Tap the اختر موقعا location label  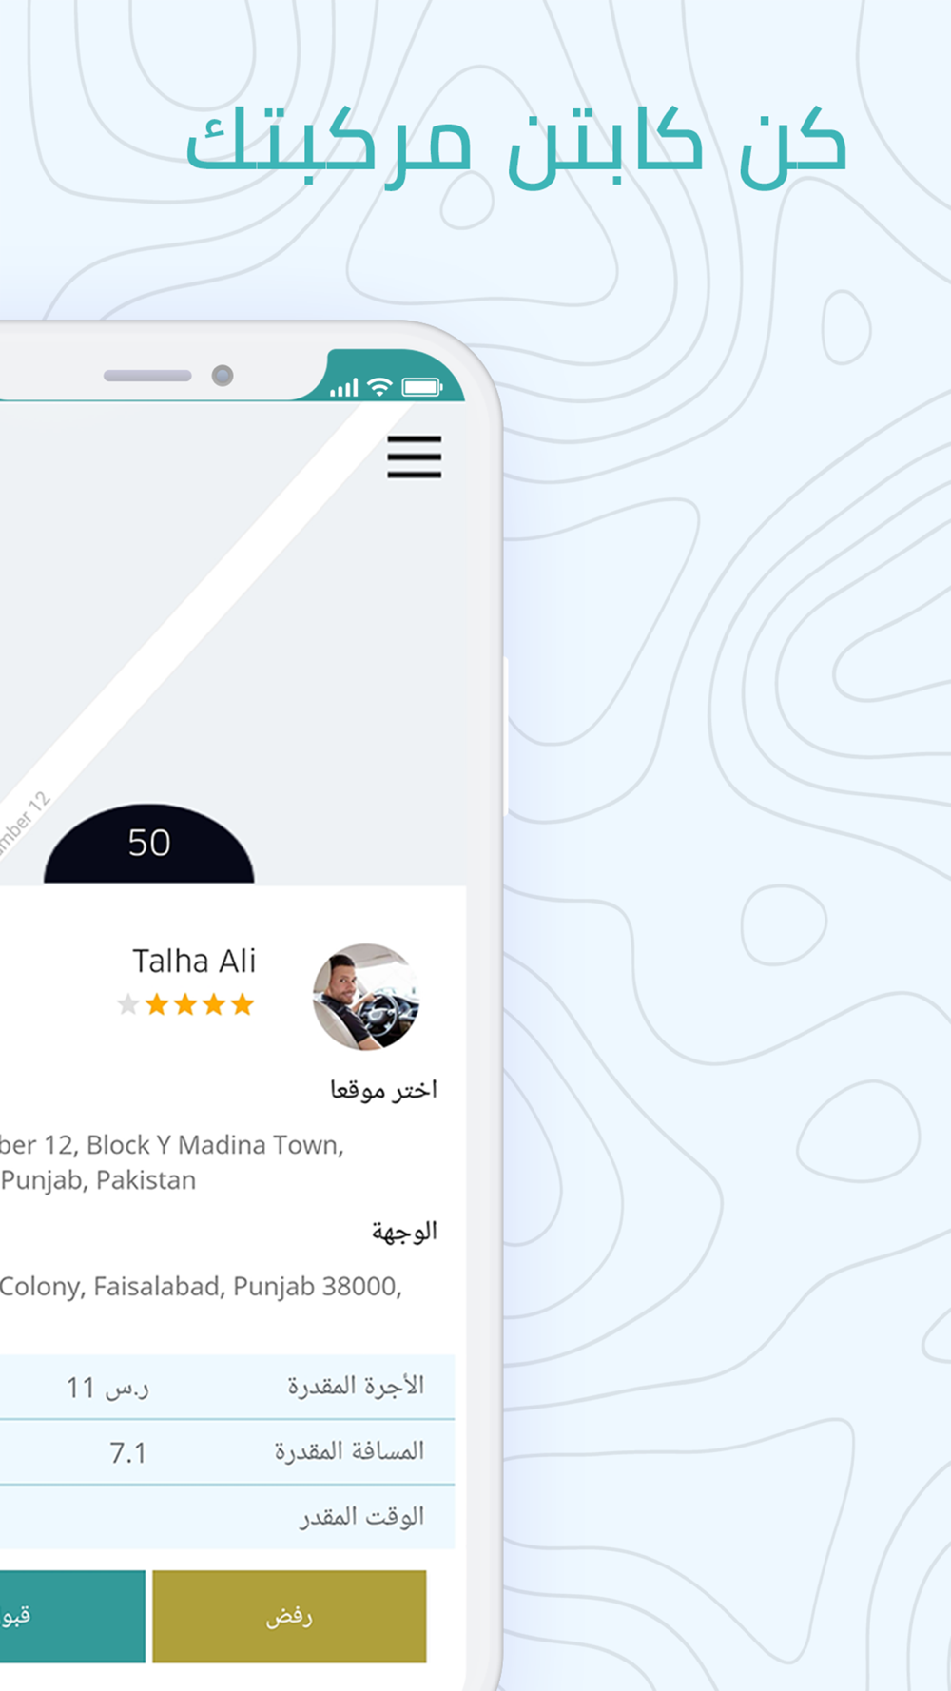pos(383,1090)
